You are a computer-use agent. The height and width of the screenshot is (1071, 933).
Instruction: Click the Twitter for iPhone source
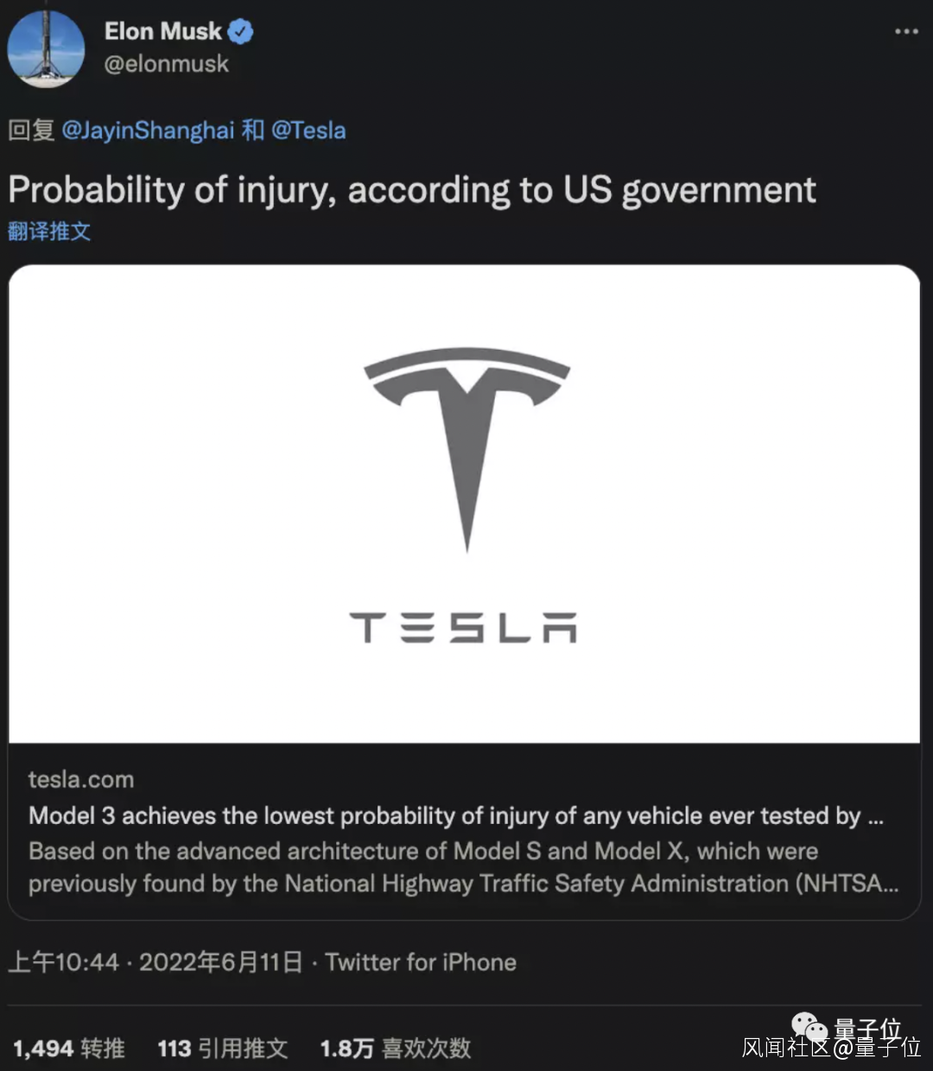point(421,962)
